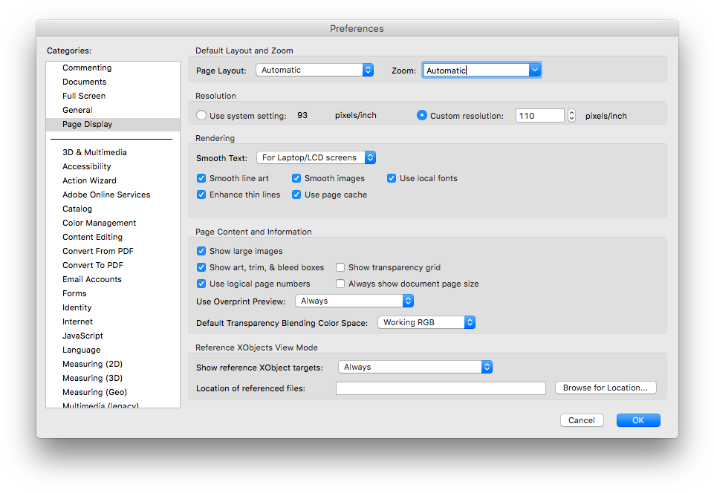The image size is (714, 493).
Task: Select the Commenting category
Action: [87, 68]
